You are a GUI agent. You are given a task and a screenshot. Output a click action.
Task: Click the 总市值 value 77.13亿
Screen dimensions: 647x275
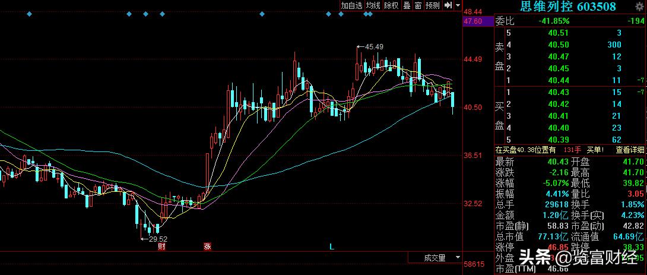(x=554, y=236)
